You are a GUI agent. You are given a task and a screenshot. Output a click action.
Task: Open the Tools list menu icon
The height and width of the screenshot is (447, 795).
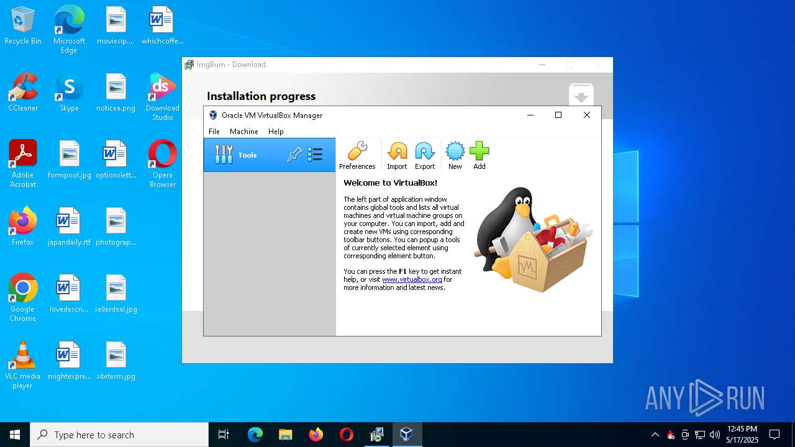pos(315,155)
